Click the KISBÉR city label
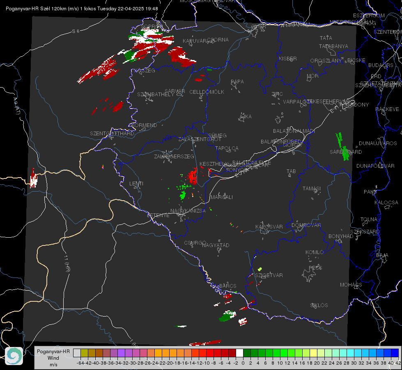 288,58
